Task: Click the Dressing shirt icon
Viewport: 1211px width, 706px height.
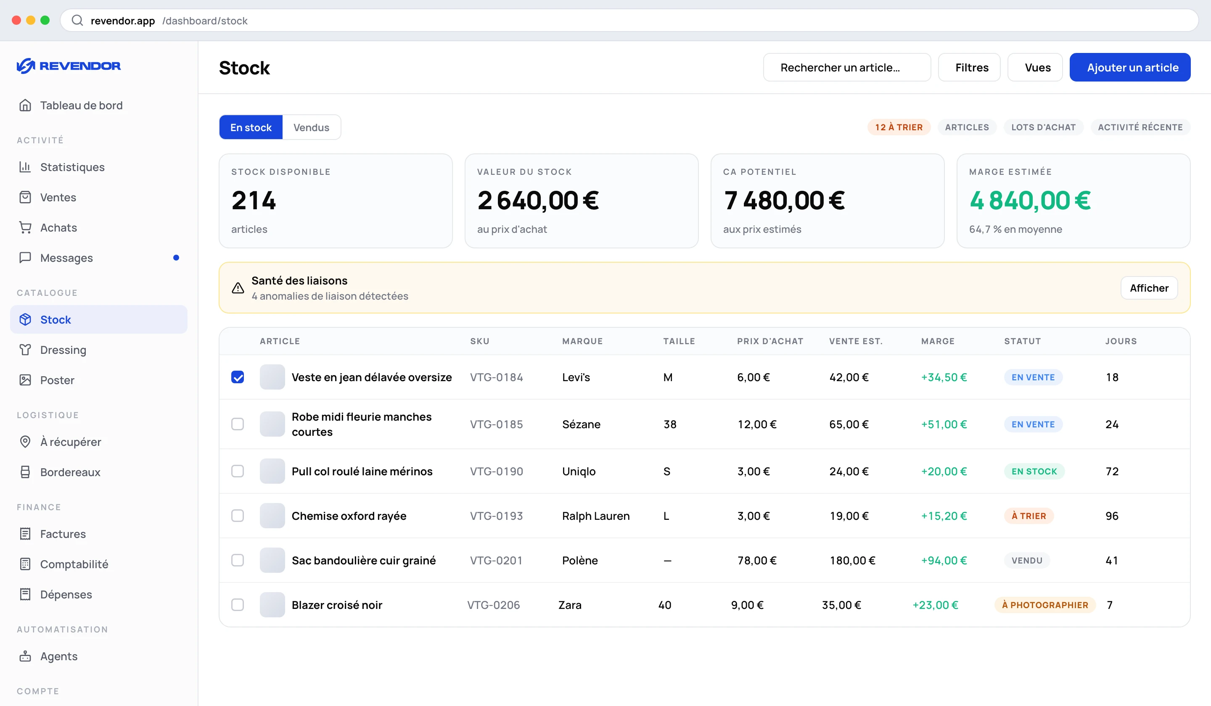Action: point(25,350)
